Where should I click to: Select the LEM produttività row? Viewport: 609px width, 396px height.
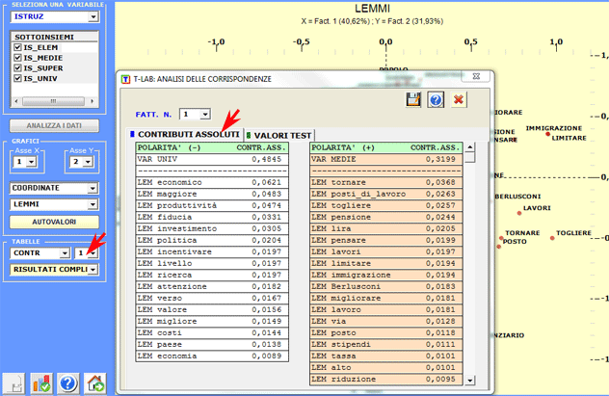click(x=212, y=205)
